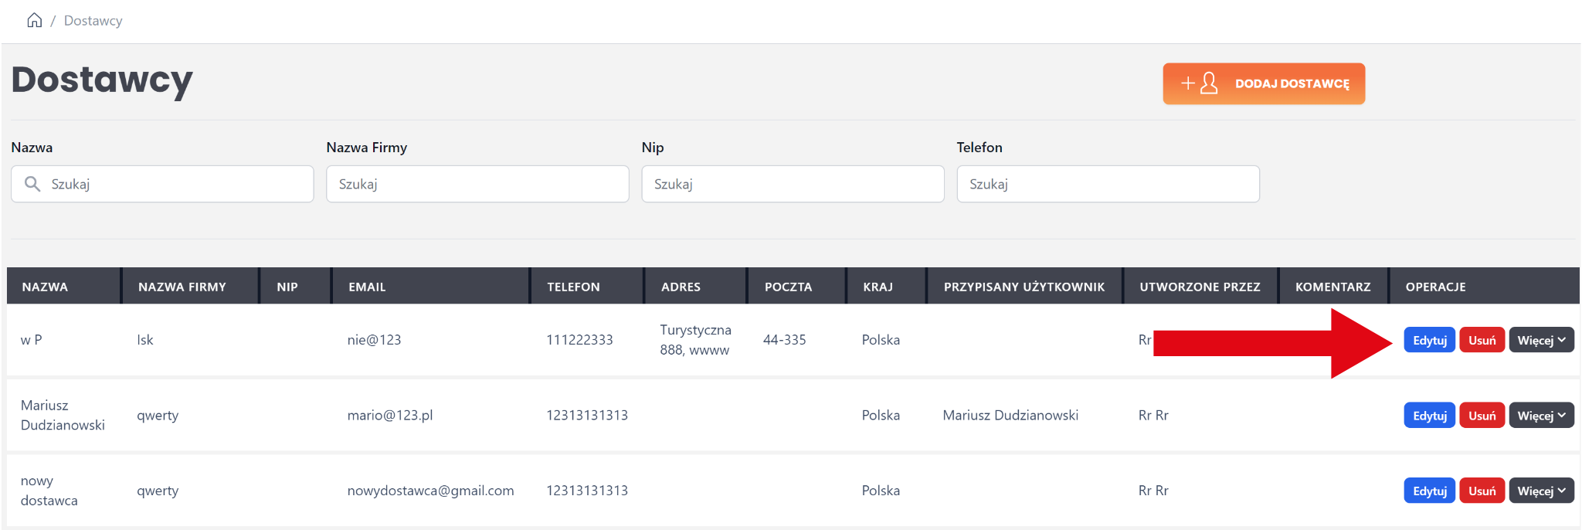
Task: Click the Email column header
Action: (x=367, y=287)
